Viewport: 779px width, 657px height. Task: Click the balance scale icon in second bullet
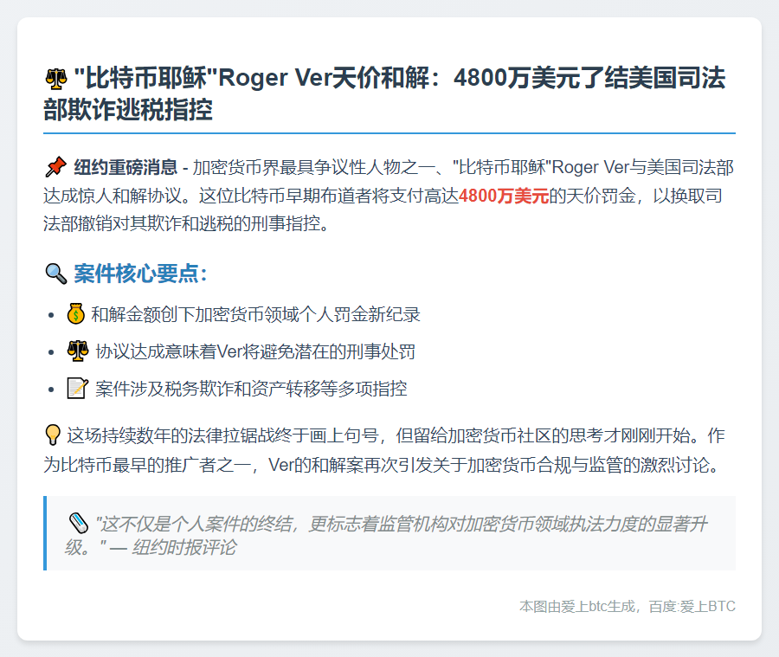click(x=78, y=351)
